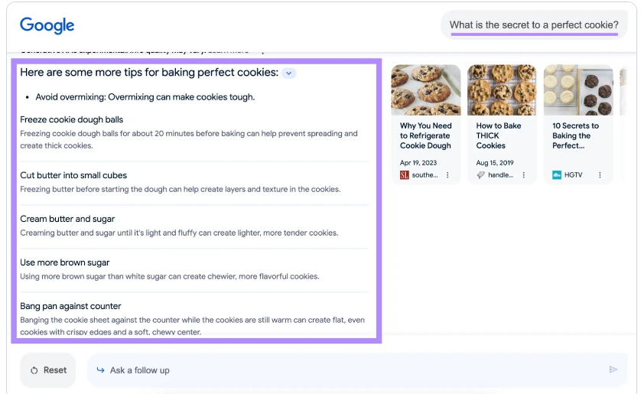Expand the Bang pan against counter tip
The image size is (641, 394).
click(70, 306)
